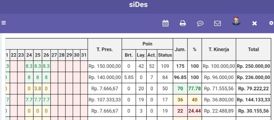274x120 pixels.
Task: Open the chat bubble icon
Action: 200,23
